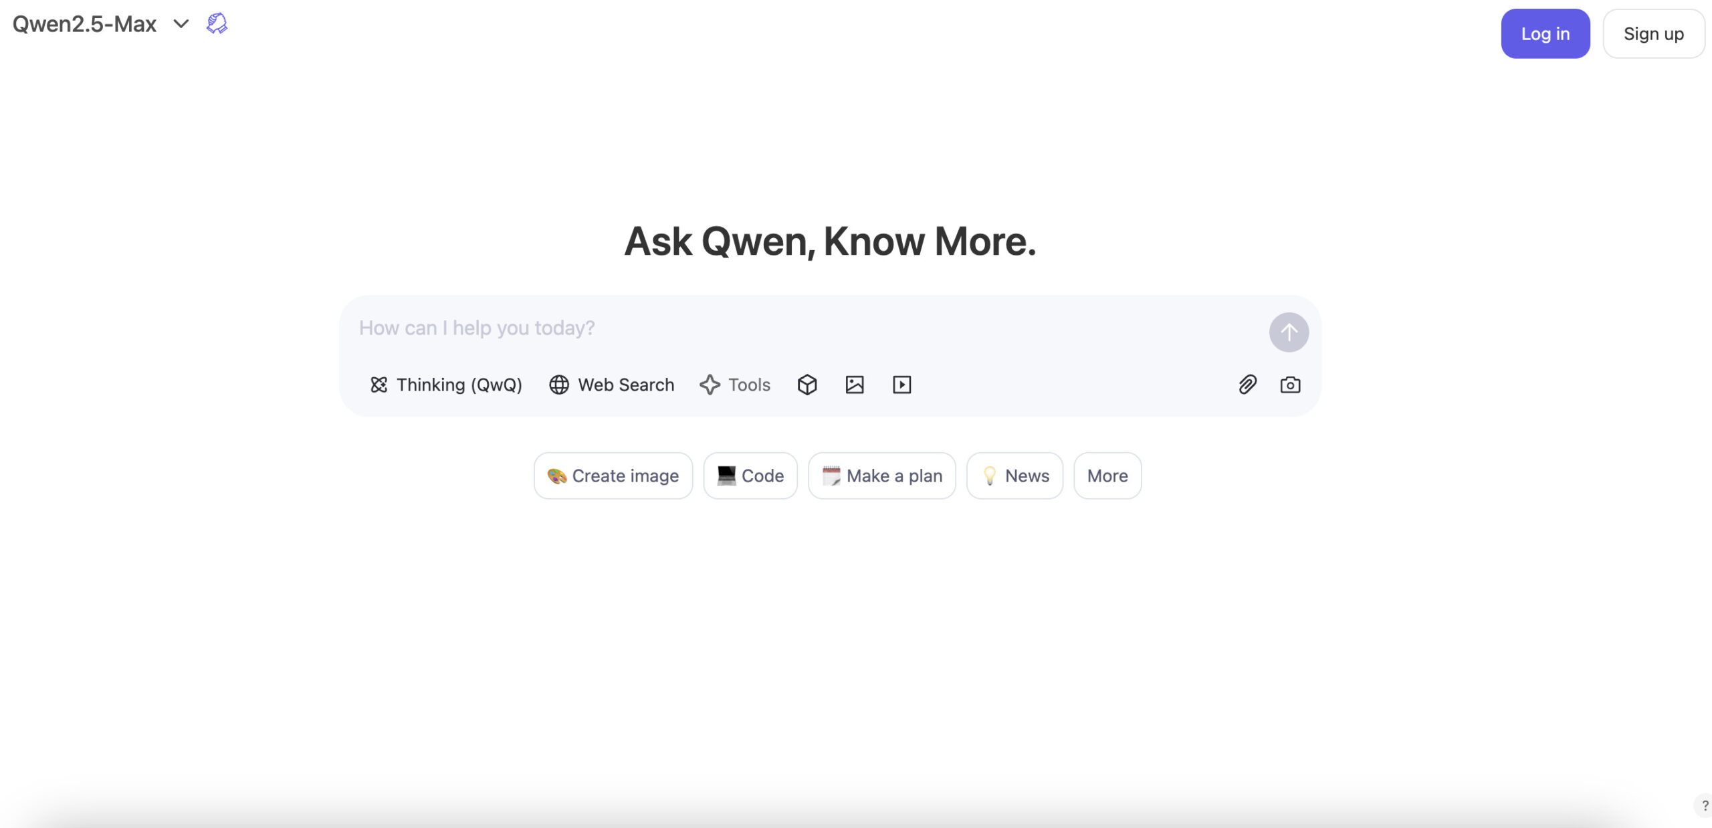Screen dimensions: 1712x828
Task: Click the Sign up button
Action: tap(1653, 33)
